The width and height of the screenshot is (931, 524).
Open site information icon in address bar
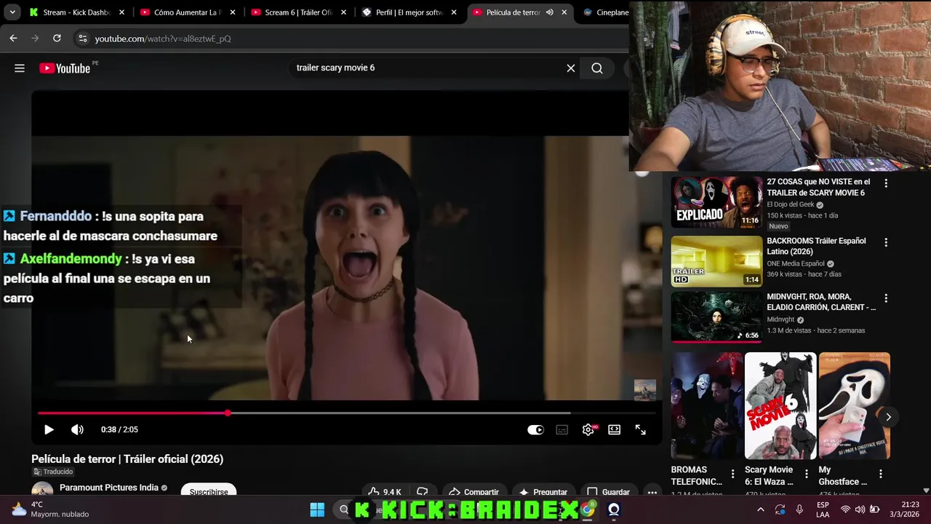click(x=82, y=38)
